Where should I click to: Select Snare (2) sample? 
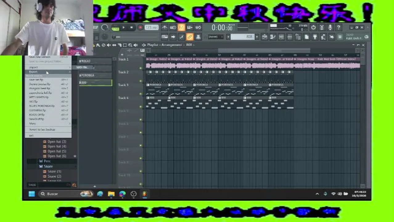(54, 176)
